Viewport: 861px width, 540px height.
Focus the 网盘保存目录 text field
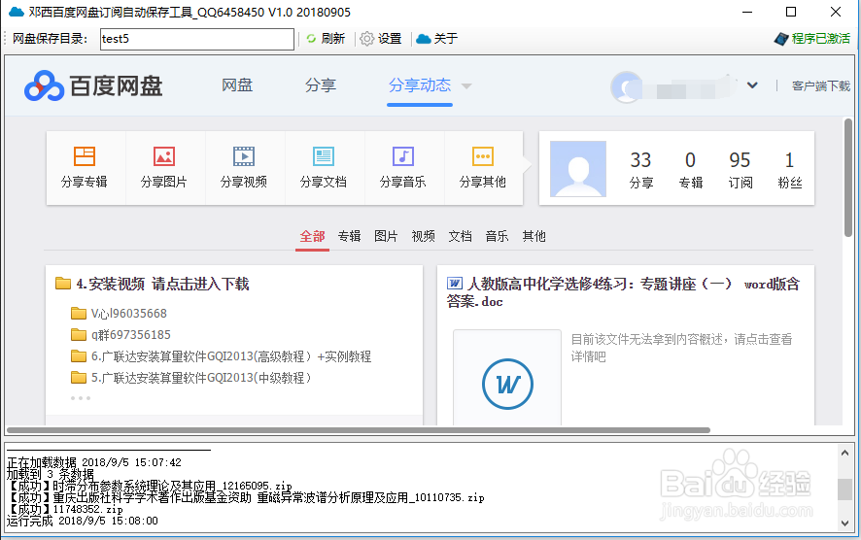(197, 39)
